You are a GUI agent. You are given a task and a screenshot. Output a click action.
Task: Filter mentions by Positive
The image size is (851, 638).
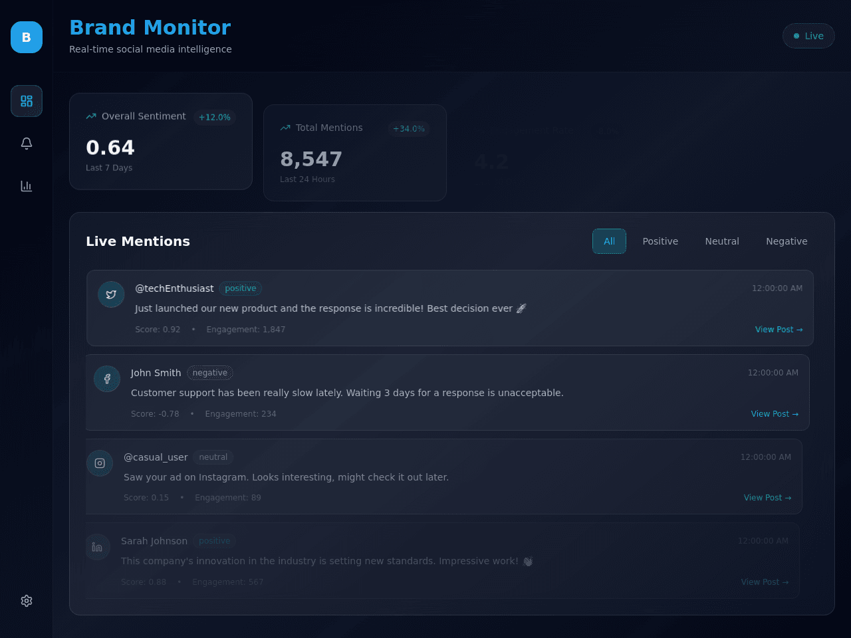click(x=660, y=241)
